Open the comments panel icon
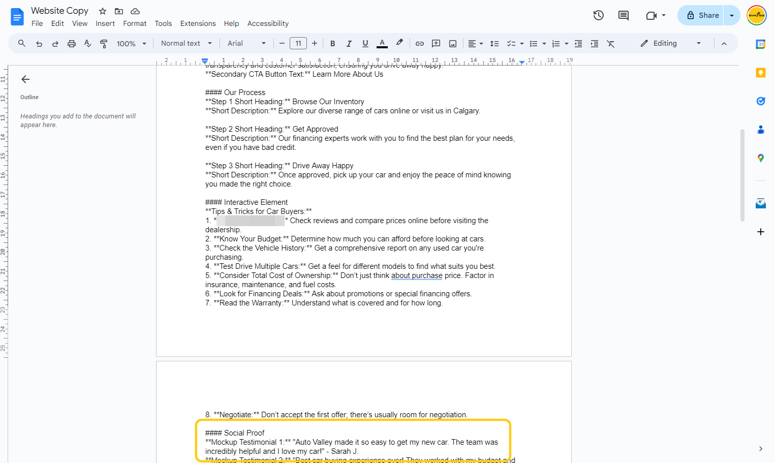This screenshot has height=463, width=775. [624, 15]
